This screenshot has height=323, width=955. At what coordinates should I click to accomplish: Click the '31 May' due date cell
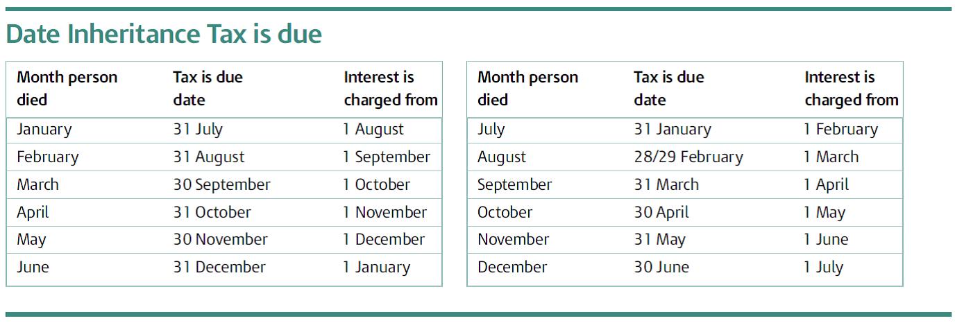click(659, 240)
